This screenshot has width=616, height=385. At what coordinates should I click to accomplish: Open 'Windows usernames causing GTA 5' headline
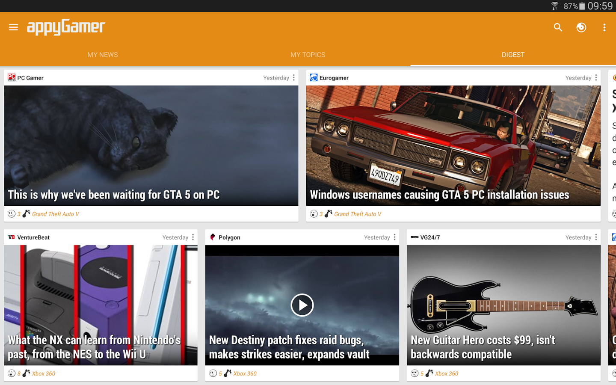(439, 195)
